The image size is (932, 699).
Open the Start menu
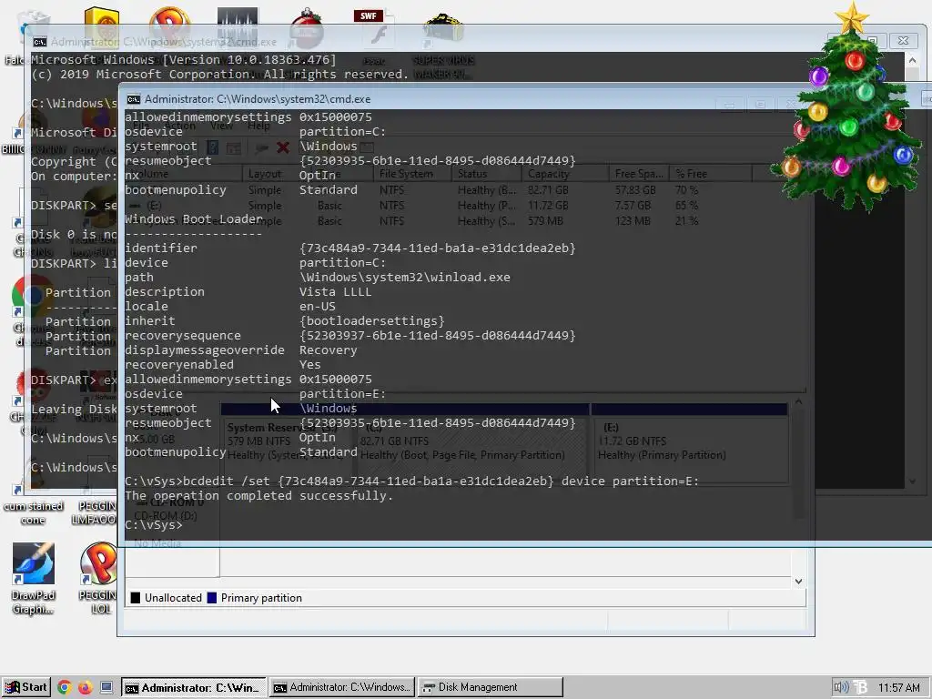pos(25,687)
